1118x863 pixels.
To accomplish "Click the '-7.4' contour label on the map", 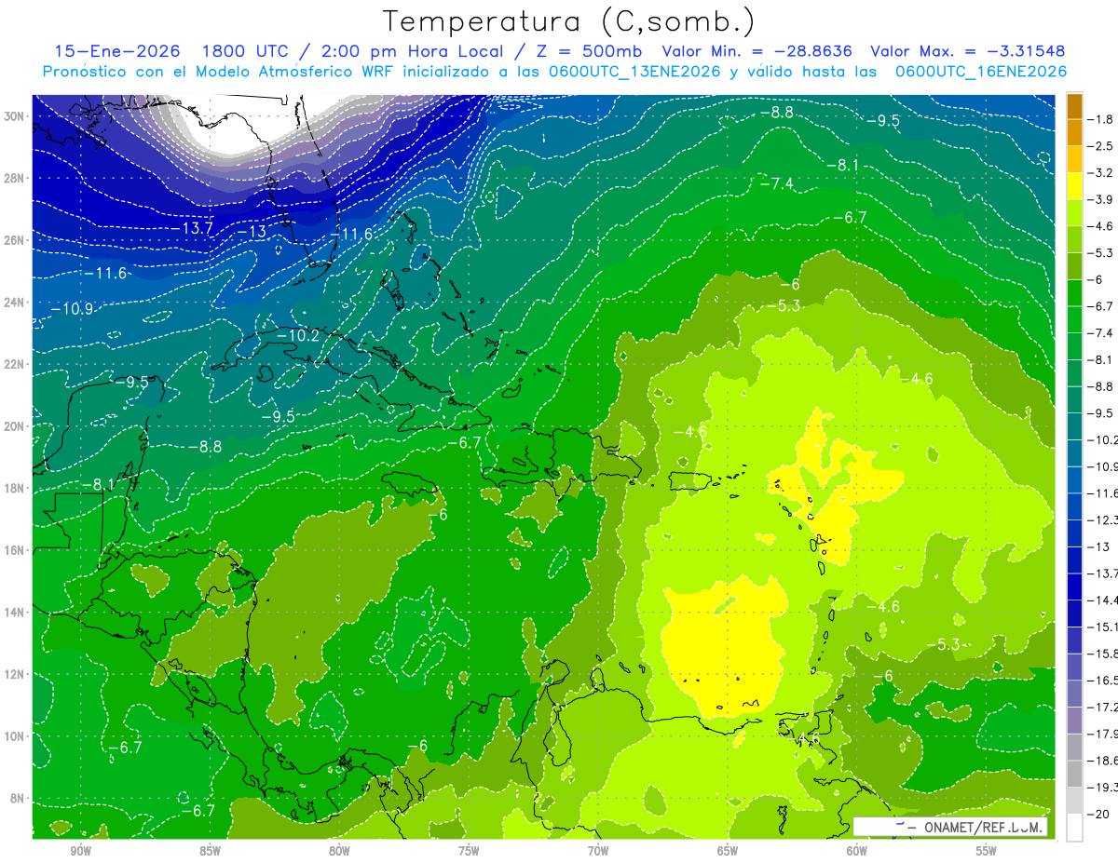I will 776,183.
